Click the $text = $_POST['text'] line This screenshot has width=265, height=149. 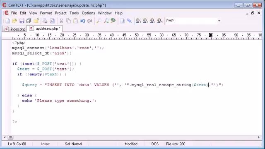(46, 69)
